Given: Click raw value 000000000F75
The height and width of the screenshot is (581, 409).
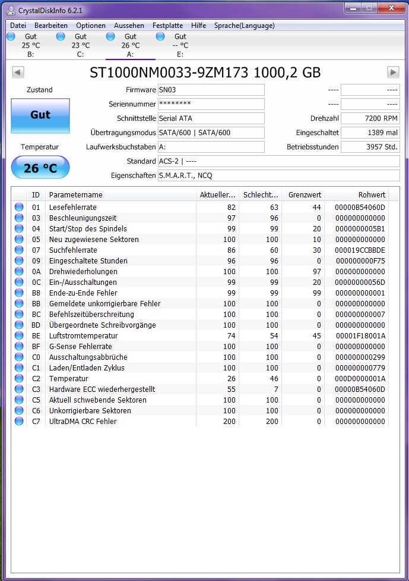Looking at the screenshot, I should [x=360, y=261].
